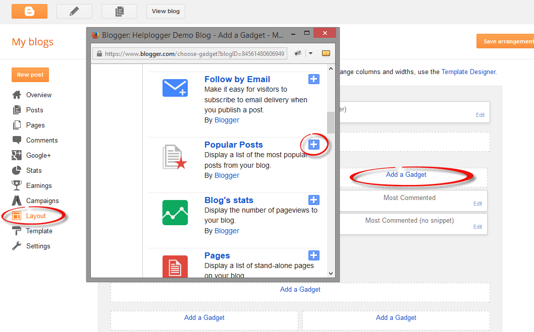The width and height of the screenshot is (534, 332).
Task: Open the Follow by Email title link
Action: (237, 79)
